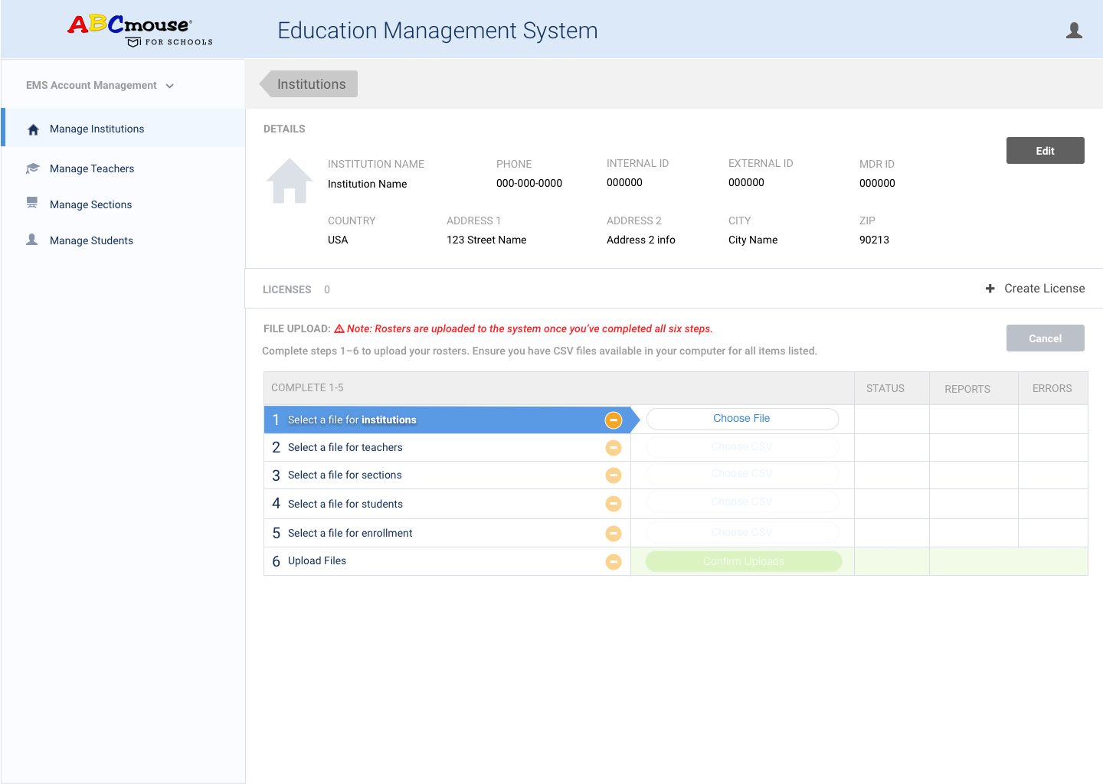Click the Confirm Uploads button
The image size is (1103, 784).
coord(744,561)
